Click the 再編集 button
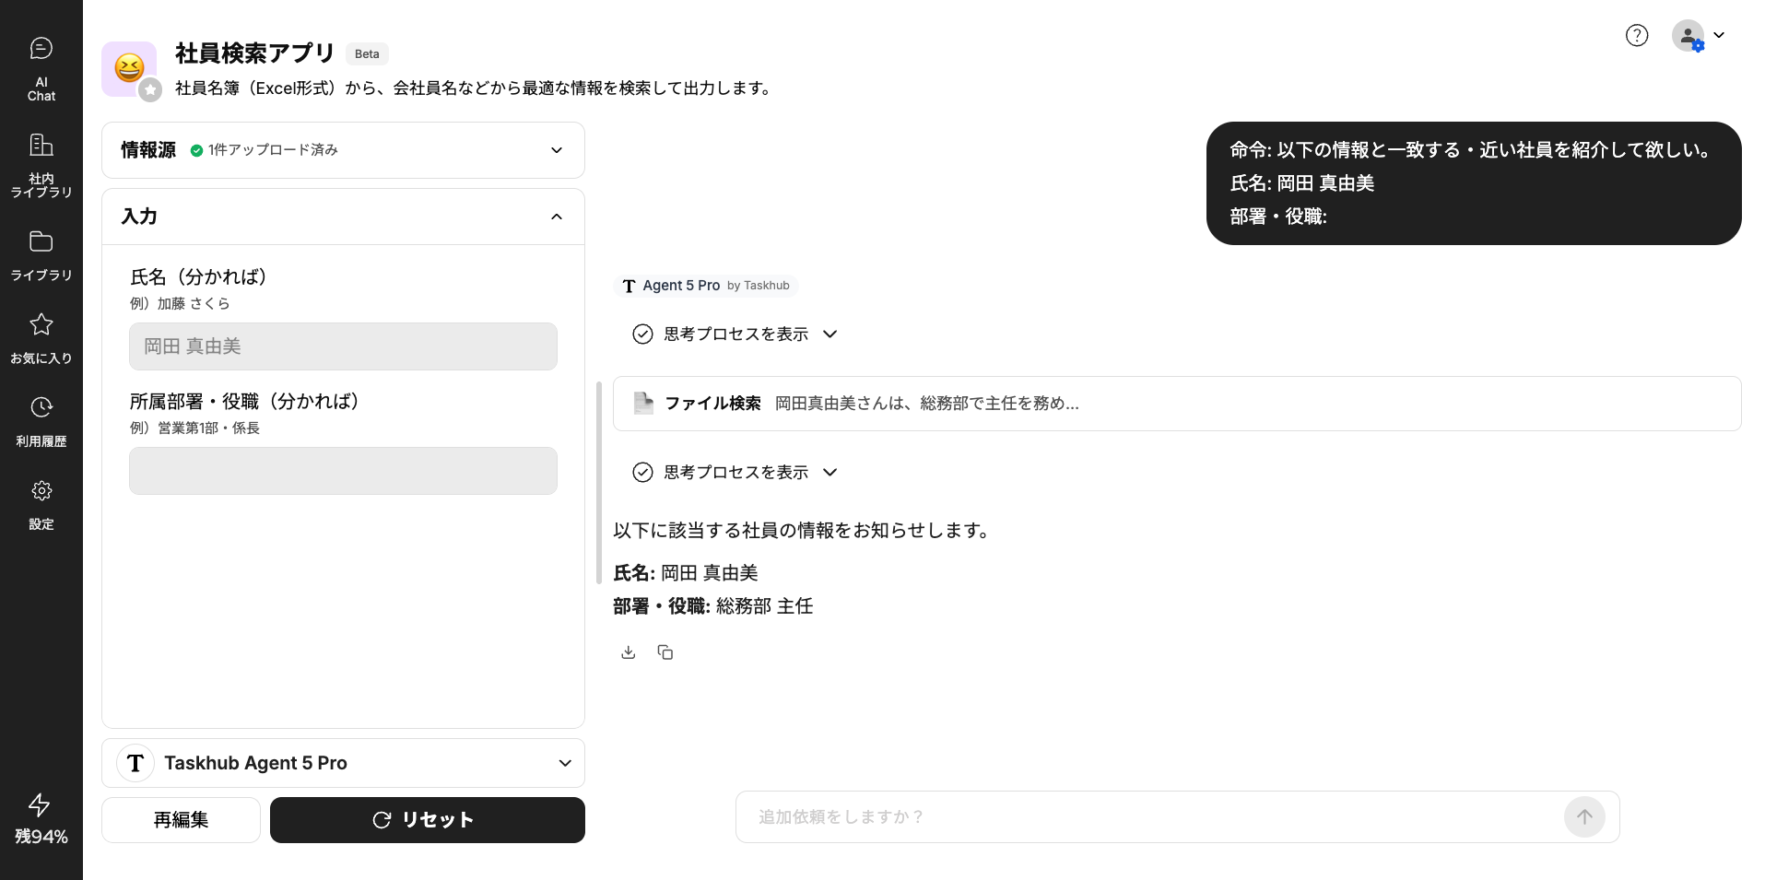 pos(181,820)
